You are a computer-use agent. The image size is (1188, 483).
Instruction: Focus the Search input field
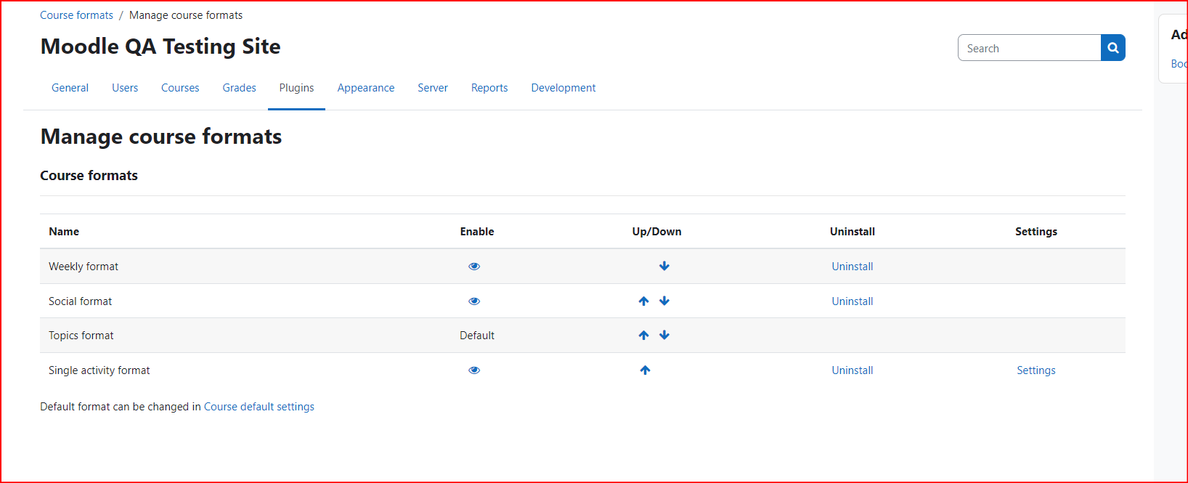pos(1030,48)
